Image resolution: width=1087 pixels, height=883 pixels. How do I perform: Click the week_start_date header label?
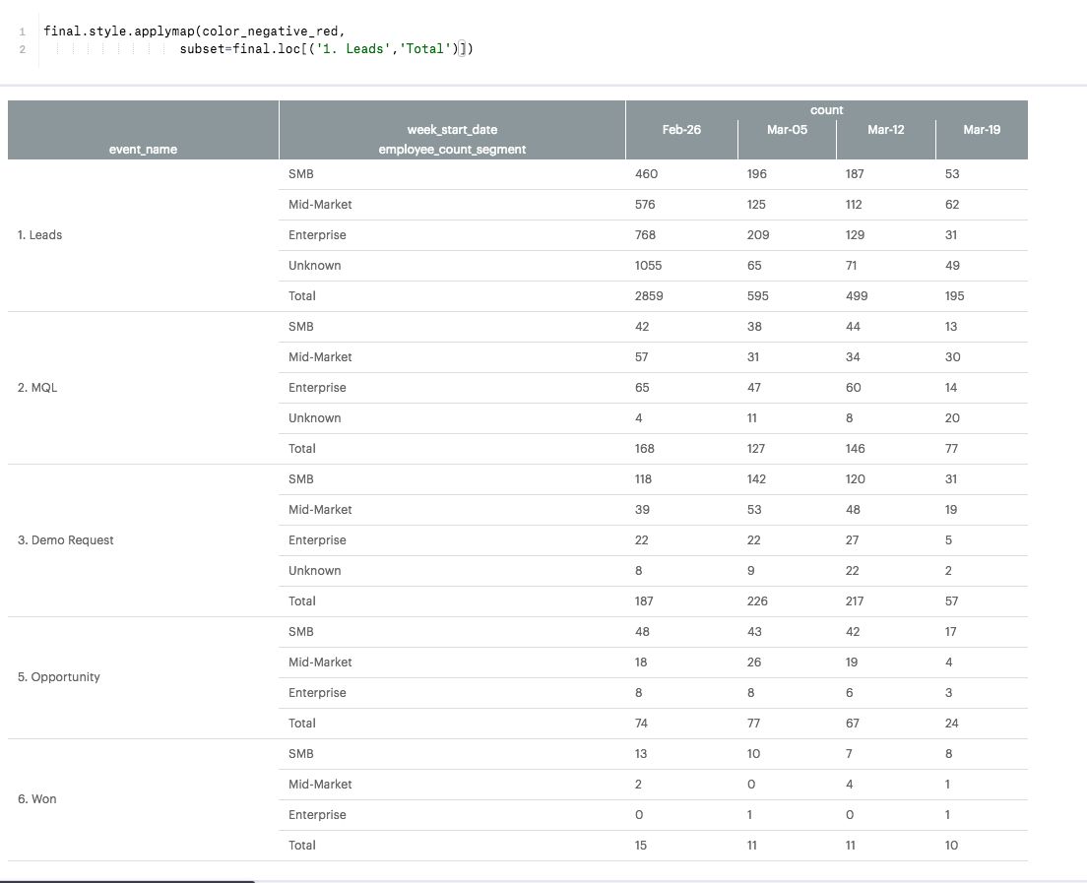[x=452, y=130]
